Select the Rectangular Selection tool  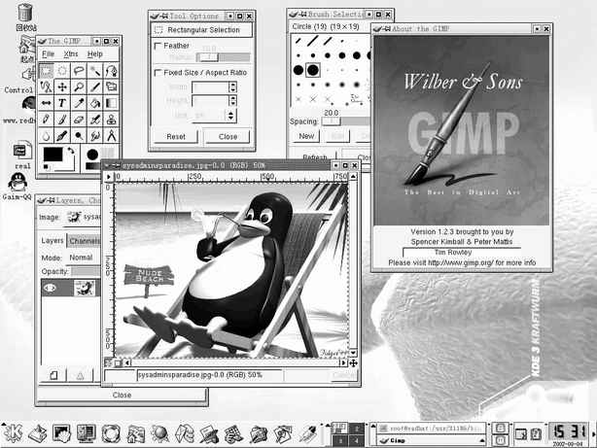(45, 70)
